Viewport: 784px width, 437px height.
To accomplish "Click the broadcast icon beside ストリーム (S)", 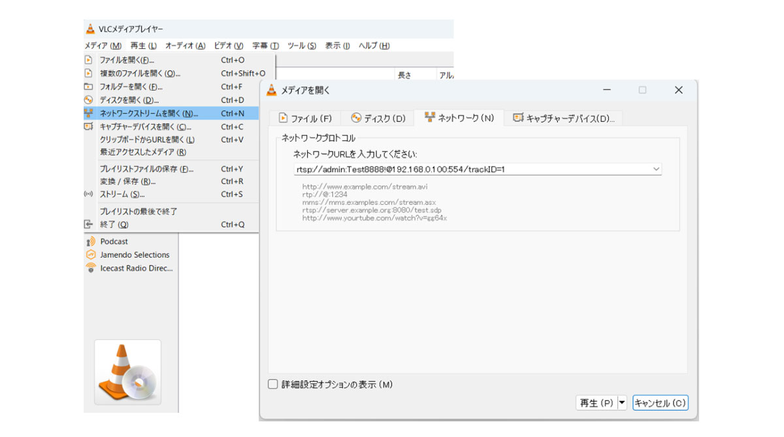I will (x=89, y=194).
